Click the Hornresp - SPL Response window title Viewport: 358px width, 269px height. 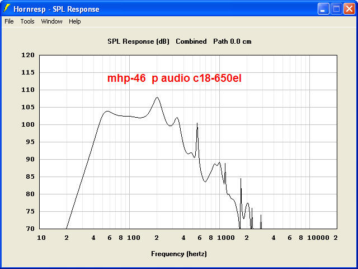[56, 9]
